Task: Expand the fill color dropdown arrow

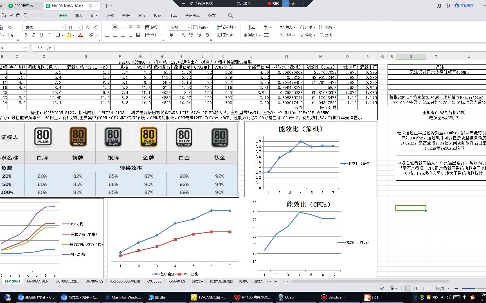Action: (x=74, y=35)
